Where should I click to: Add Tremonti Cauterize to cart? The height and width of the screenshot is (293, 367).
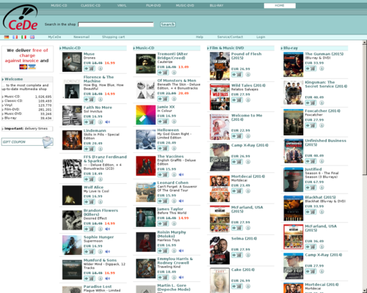pyautogui.click(x=163, y=73)
